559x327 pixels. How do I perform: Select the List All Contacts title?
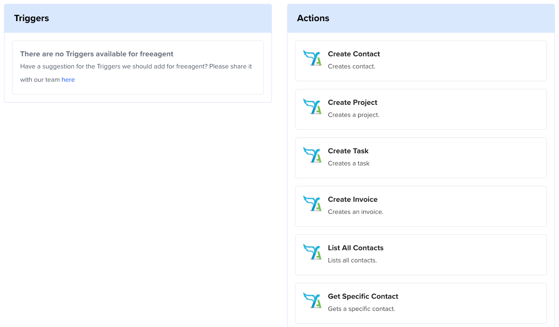tap(355, 248)
